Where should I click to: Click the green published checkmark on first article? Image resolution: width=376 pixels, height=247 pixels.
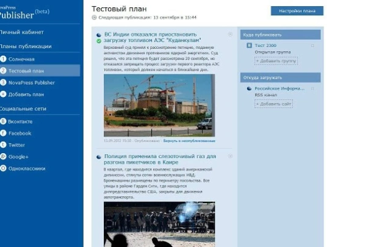click(x=98, y=41)
